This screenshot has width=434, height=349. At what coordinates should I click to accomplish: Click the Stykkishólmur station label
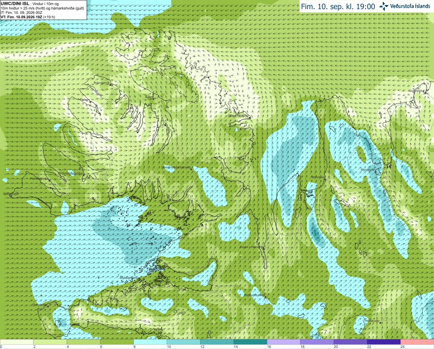(x=129, y=278)
